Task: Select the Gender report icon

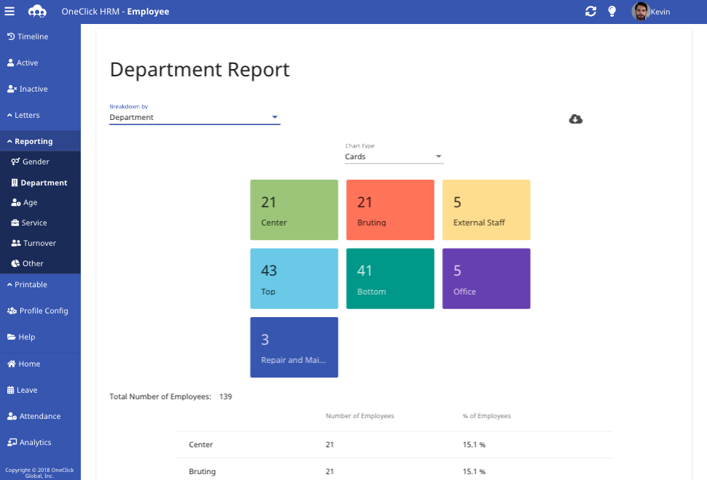Action: point(13,161)
